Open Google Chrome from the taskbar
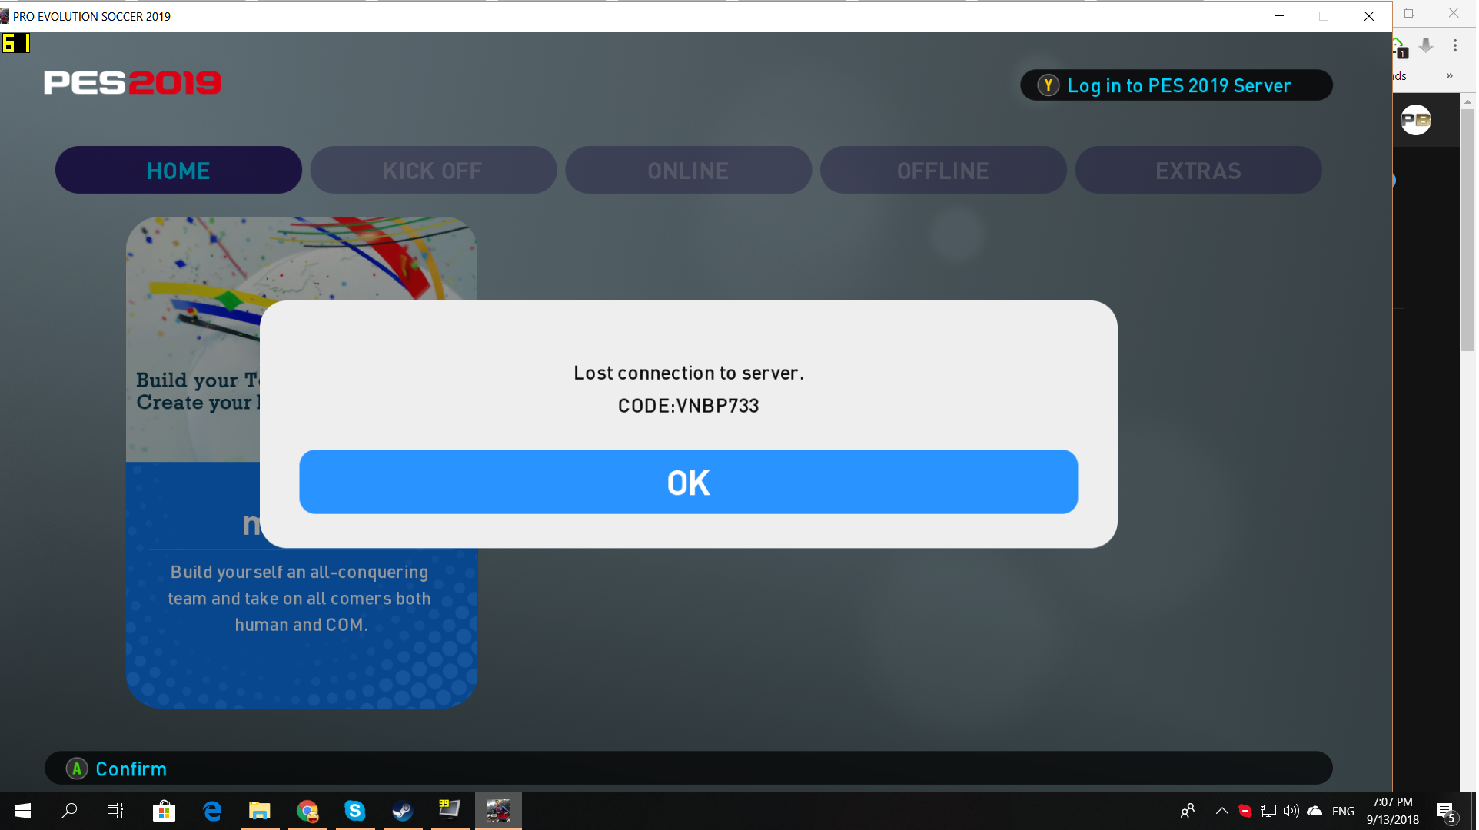The height and width of the screenshot is (830, 1479). [307, 811]
